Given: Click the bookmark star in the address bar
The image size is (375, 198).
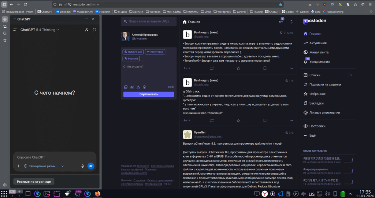Looking at the screenshot, I should [281, 4].
